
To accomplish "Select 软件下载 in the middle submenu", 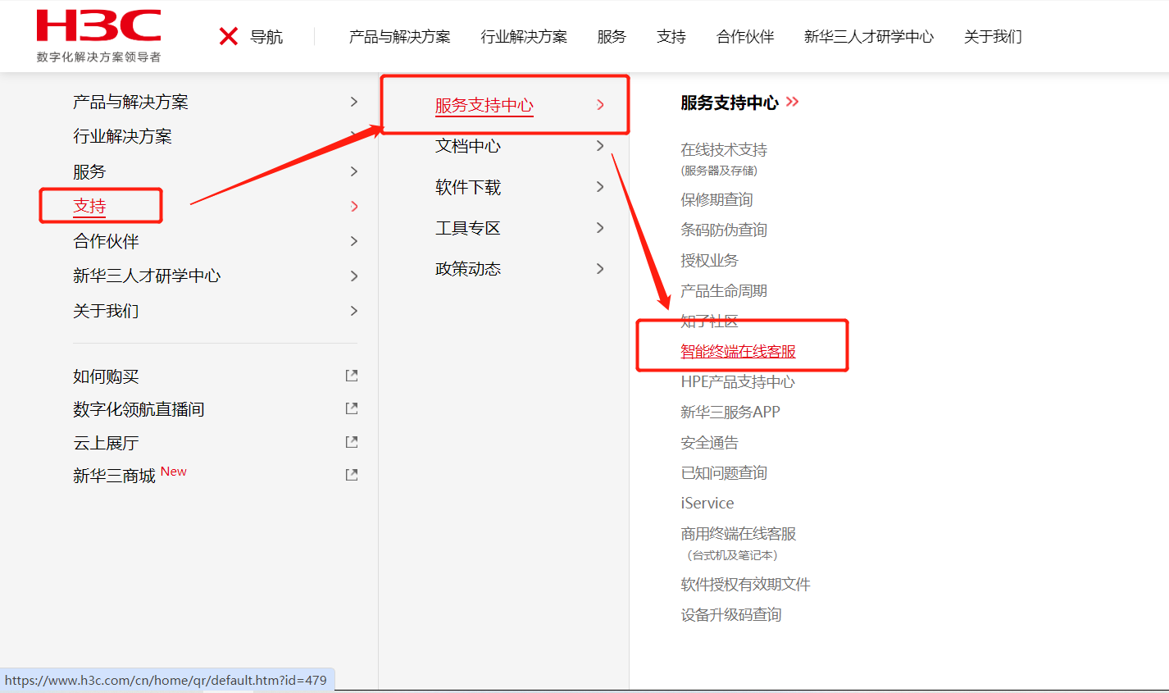I will click(x=468, y=187).
